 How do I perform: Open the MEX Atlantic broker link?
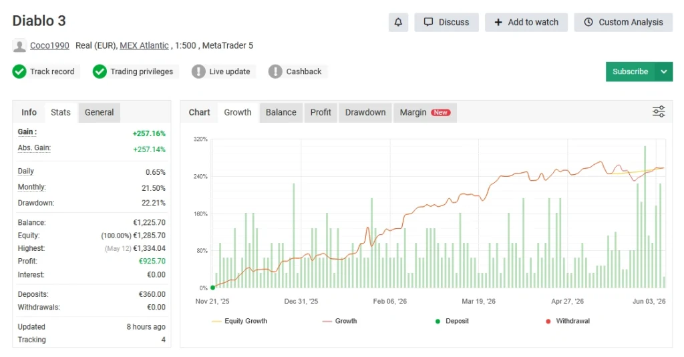pos(144,45)
